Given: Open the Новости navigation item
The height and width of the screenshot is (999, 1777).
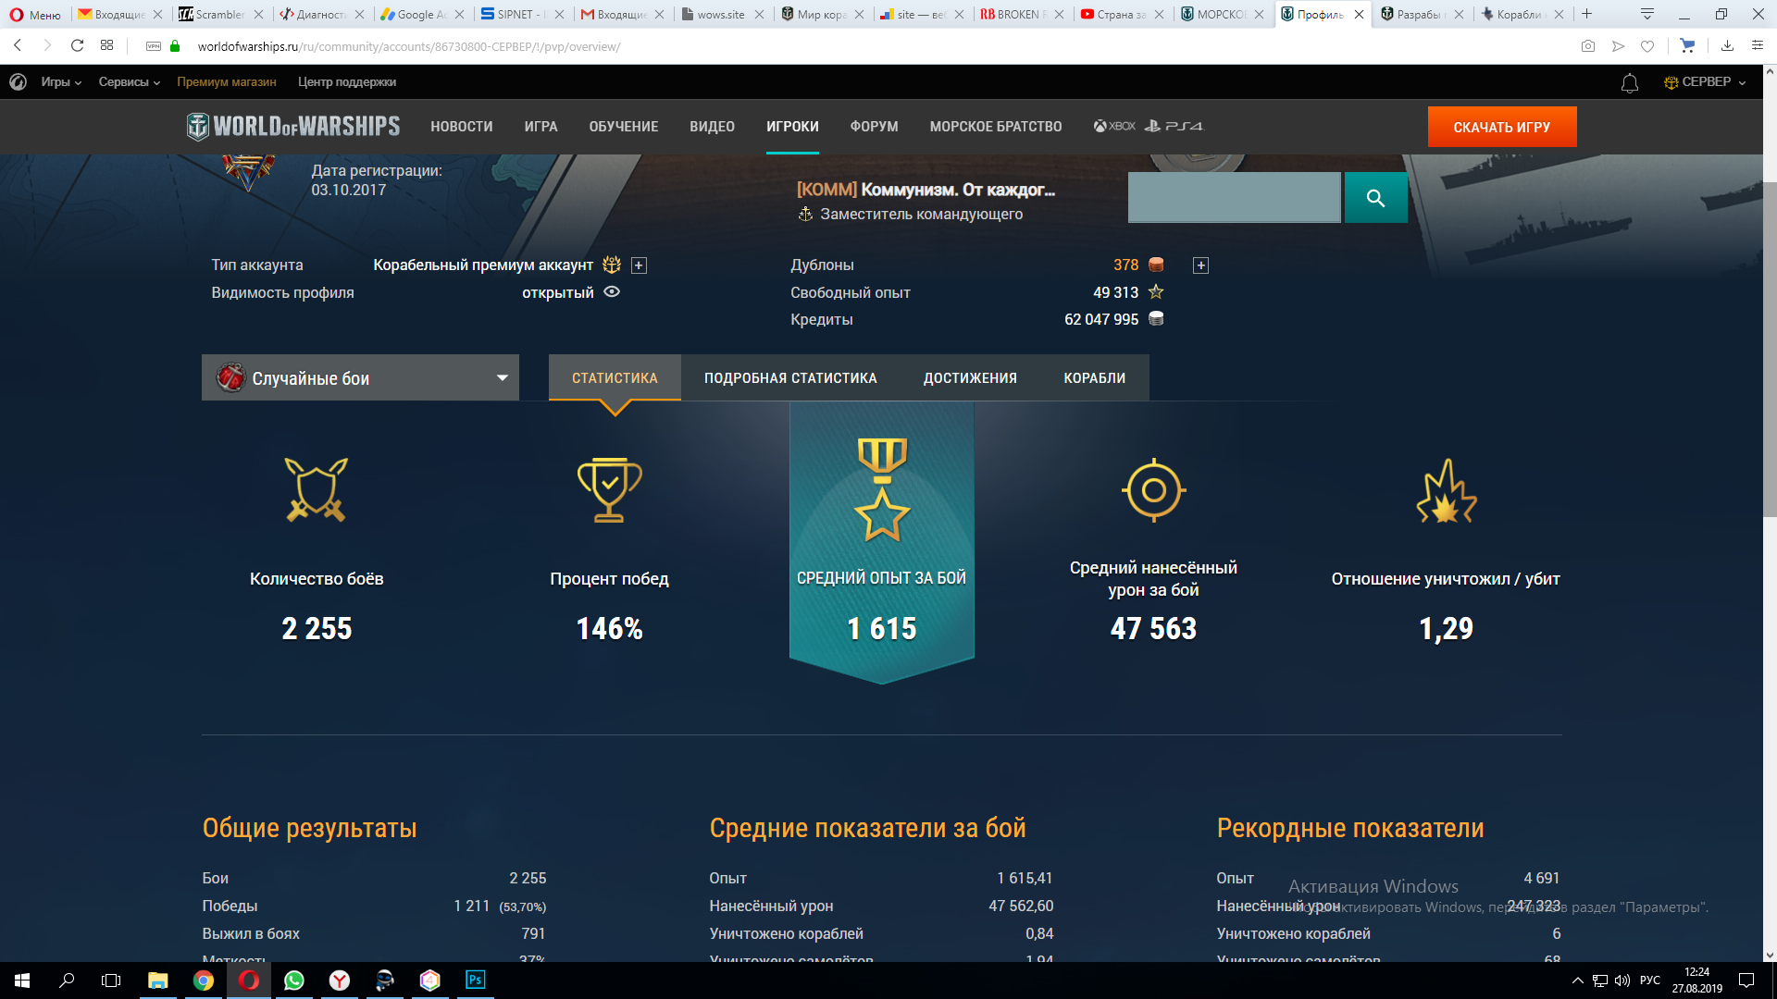Looking at the screenshot, I should tap(461, 127).
